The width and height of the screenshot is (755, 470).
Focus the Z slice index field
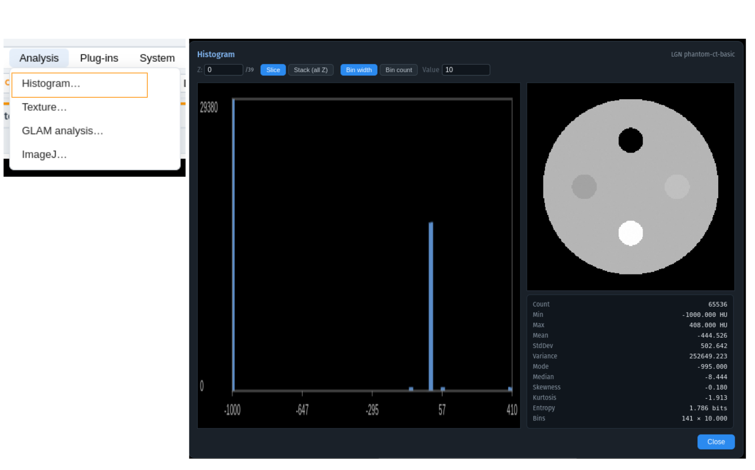(223, 70)
